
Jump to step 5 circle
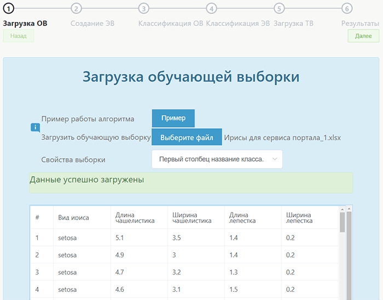(279, 9)
